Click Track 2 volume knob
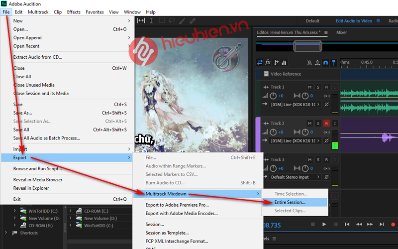This screenshot has height=249, width=398. 273,132
